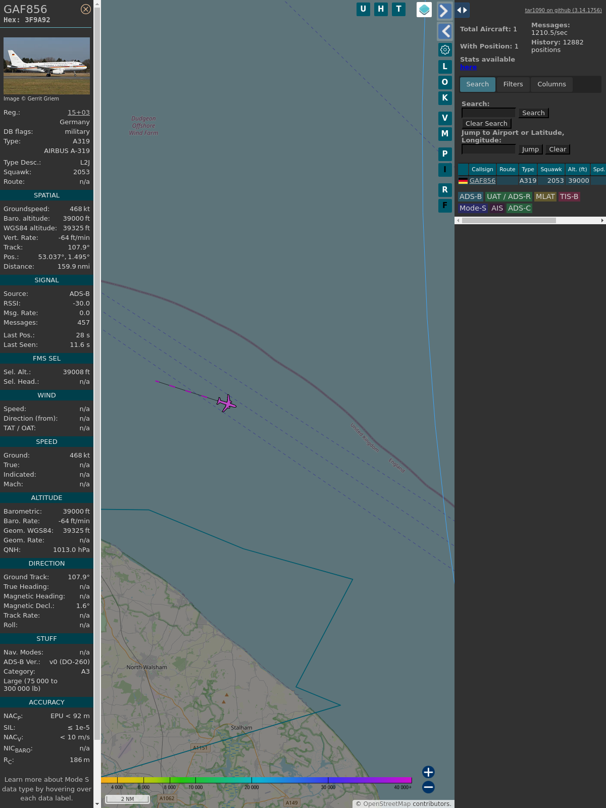Toggle the AIS source legend
606x808 pixels.
point(497,209)
